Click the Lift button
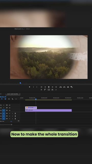92x164 pixels. pyautogui.click(x=61, y=87)
